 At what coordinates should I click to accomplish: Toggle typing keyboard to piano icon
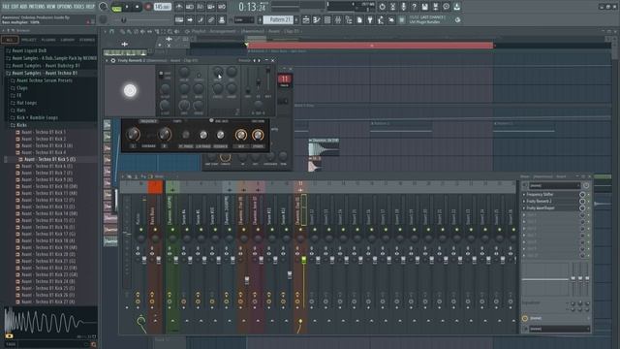click(179, 19)
